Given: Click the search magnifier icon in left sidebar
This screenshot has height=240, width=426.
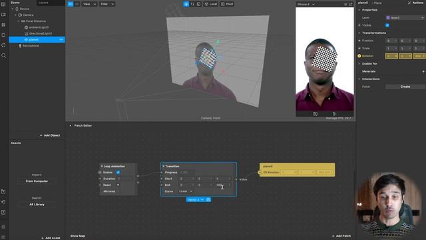Looking at the screenshot, I should [3, 55].
